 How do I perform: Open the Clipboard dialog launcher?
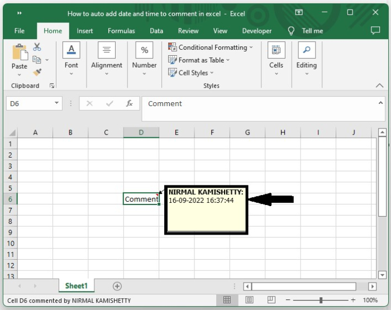click(52, 86)
